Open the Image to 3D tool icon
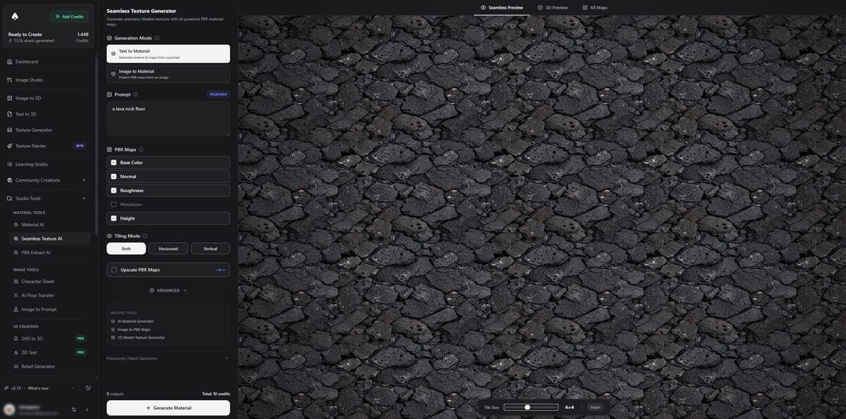This screenshot has width=846, height=419. [10, 98]
